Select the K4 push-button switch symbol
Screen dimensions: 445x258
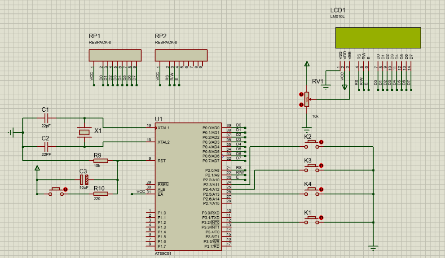coord(312,192)
